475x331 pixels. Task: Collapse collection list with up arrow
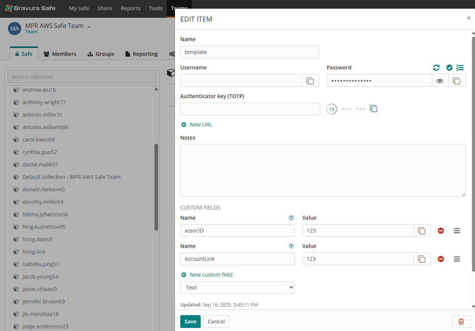(156, 89)
